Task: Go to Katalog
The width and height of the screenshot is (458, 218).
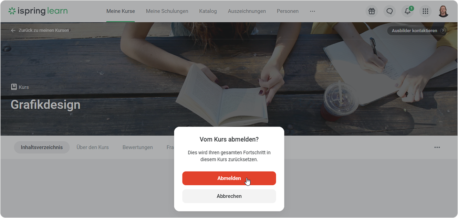Action: pyautogui.click(x=208, y=11)
